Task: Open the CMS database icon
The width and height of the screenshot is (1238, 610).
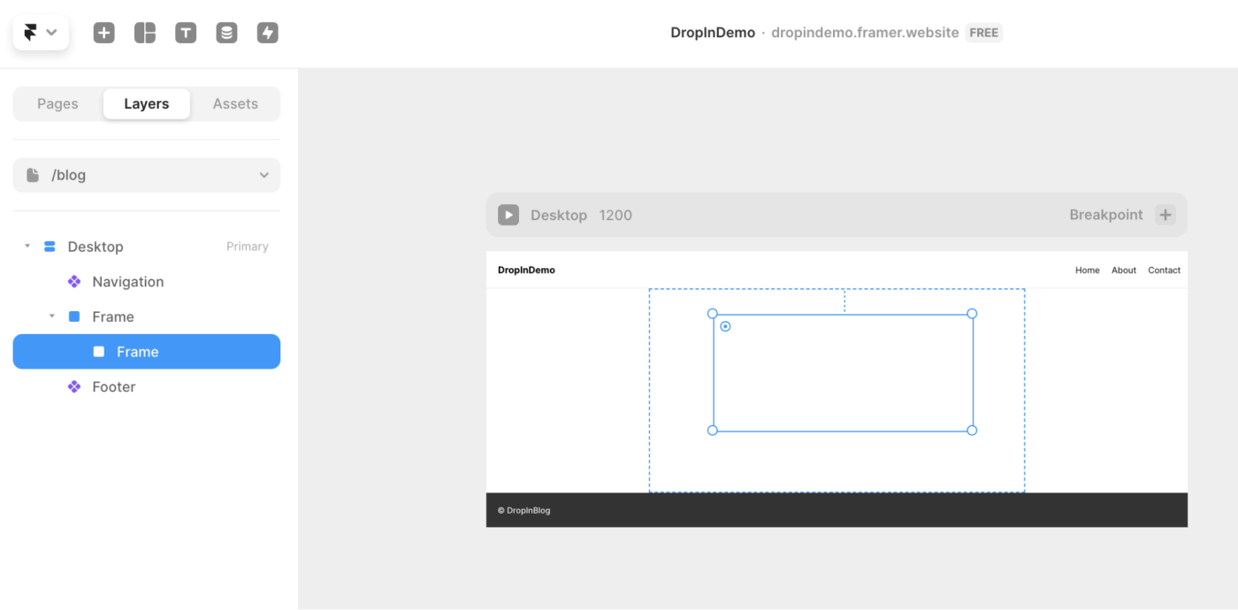Action: pyautogui.click(x=226, y=33)
